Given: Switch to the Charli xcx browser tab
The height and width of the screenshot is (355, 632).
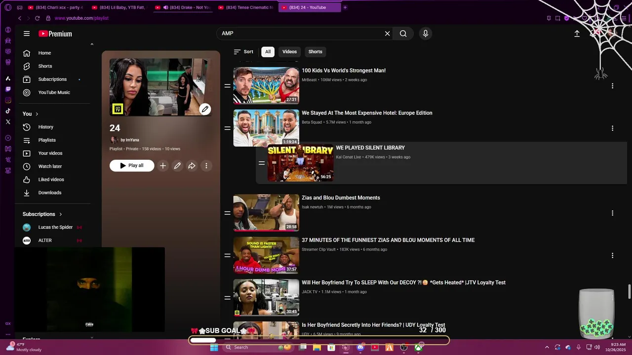Looking at the screenshot, I should pos(55,7).
